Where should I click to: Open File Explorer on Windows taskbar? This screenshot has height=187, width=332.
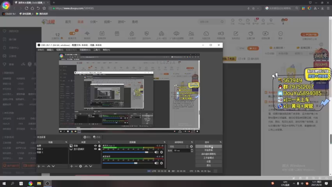point(39,183)
